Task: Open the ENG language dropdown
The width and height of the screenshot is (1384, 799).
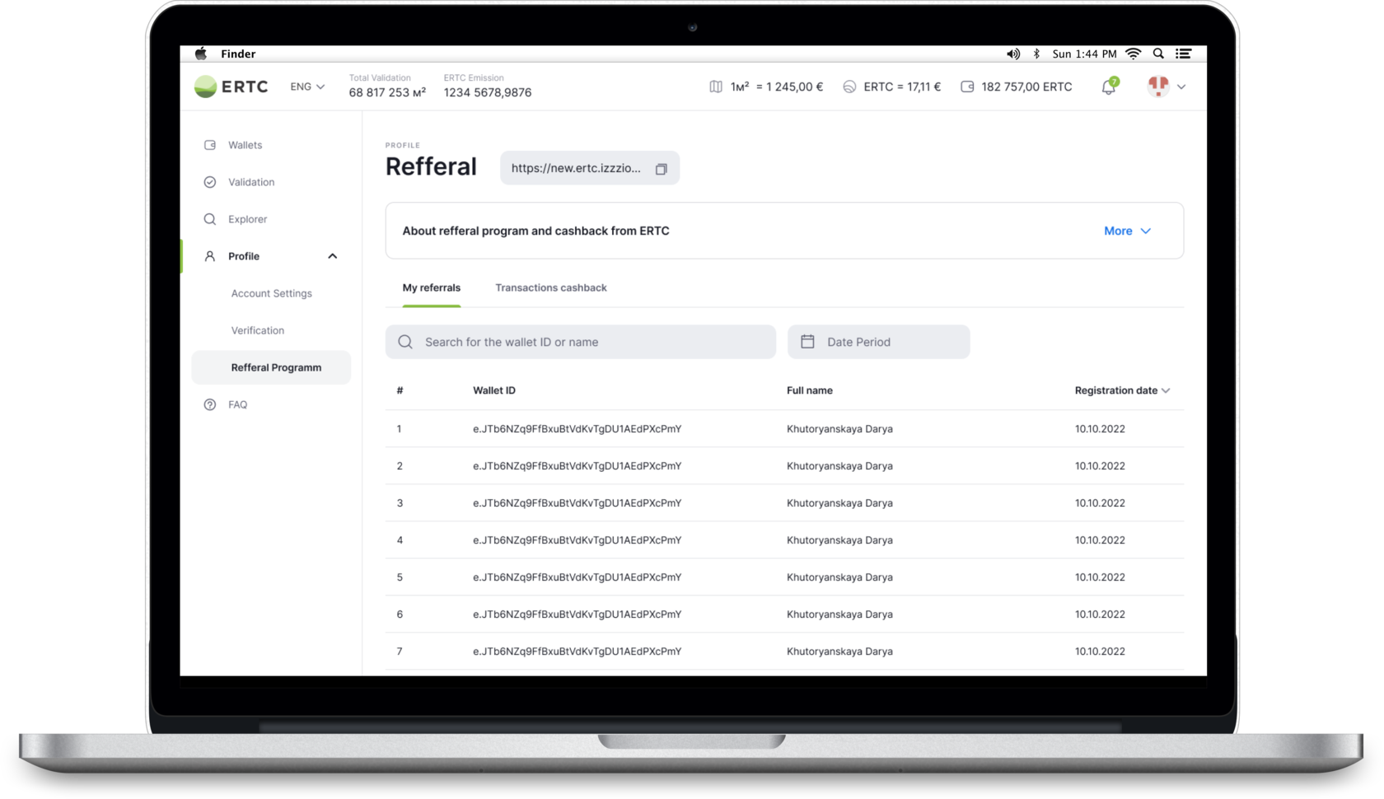Action: click(x=307, y=86)
